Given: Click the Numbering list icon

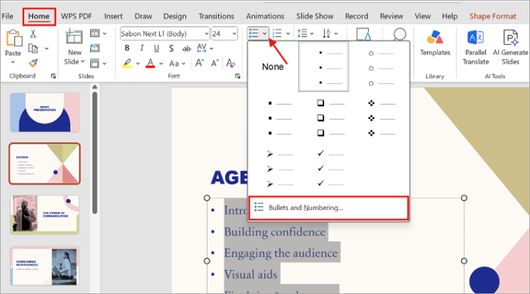Looking at the screenshot, I should pyautogui.click(x=277, y=33).
